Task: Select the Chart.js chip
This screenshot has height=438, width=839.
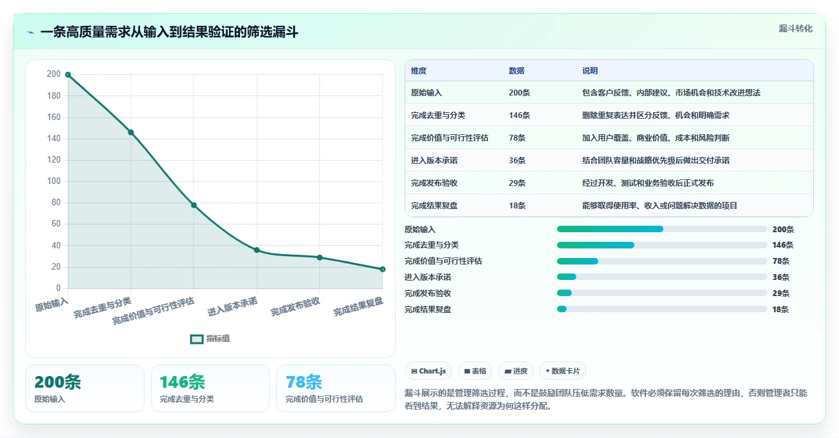Action: coord(429,371)
